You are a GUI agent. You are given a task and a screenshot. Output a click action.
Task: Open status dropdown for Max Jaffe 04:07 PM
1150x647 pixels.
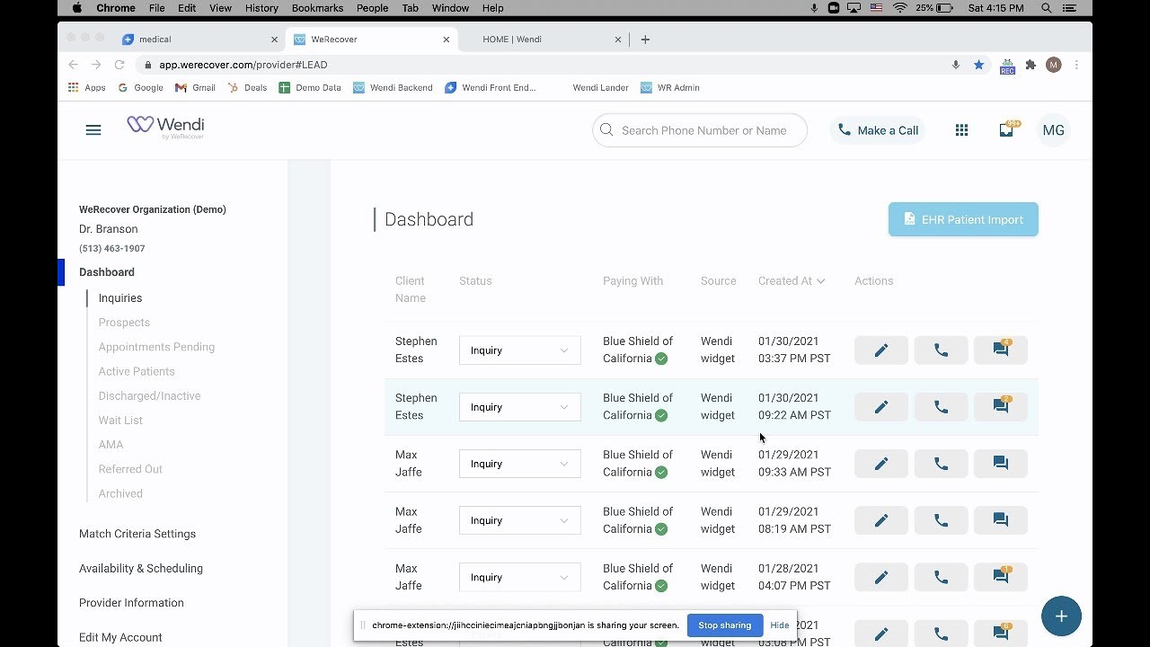pos(520,577)
